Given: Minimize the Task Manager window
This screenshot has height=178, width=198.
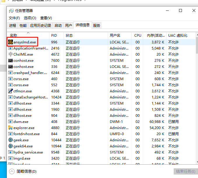Looking at the screenshot, I should 167,10.
